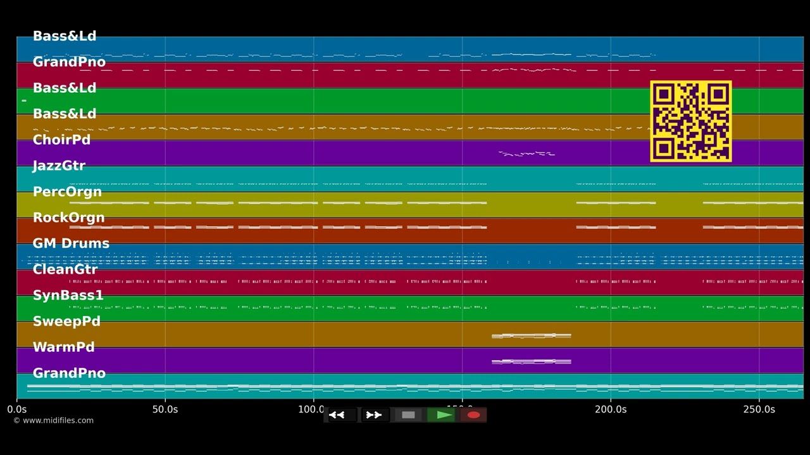Start playback with the green play button
The width and height of the screenshot is (810, 455).
[441, 415]
